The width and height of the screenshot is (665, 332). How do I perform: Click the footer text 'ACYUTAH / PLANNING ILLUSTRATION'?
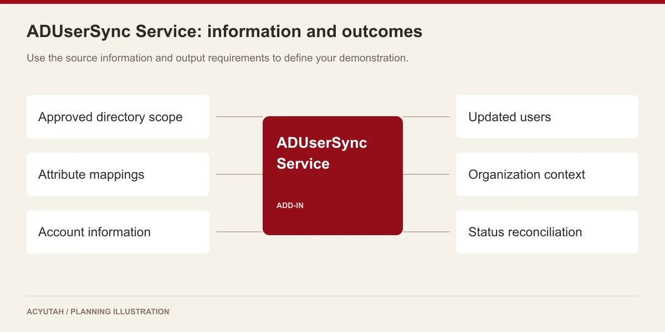coord(98,312)
